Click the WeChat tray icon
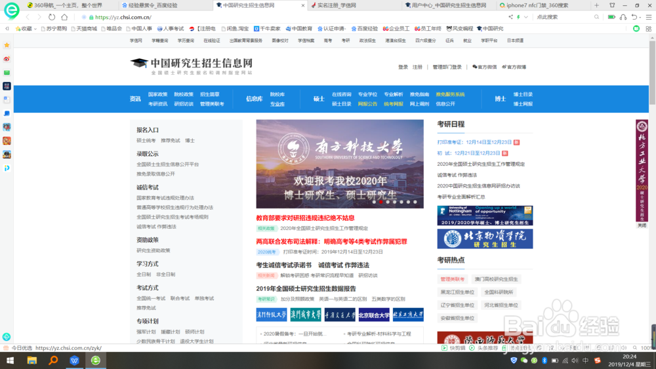 point(523,360)
